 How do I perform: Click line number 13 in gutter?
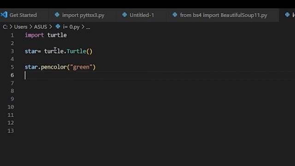tap(11, 131)
